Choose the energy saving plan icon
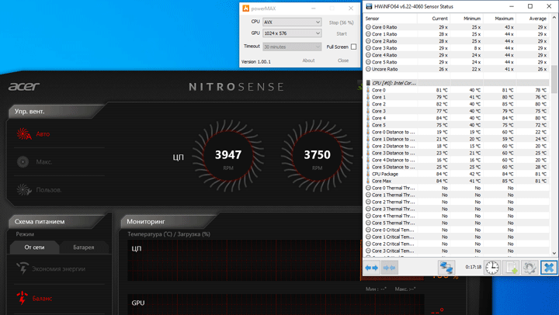This screenshot has width=559, height=315. [23, 268]
